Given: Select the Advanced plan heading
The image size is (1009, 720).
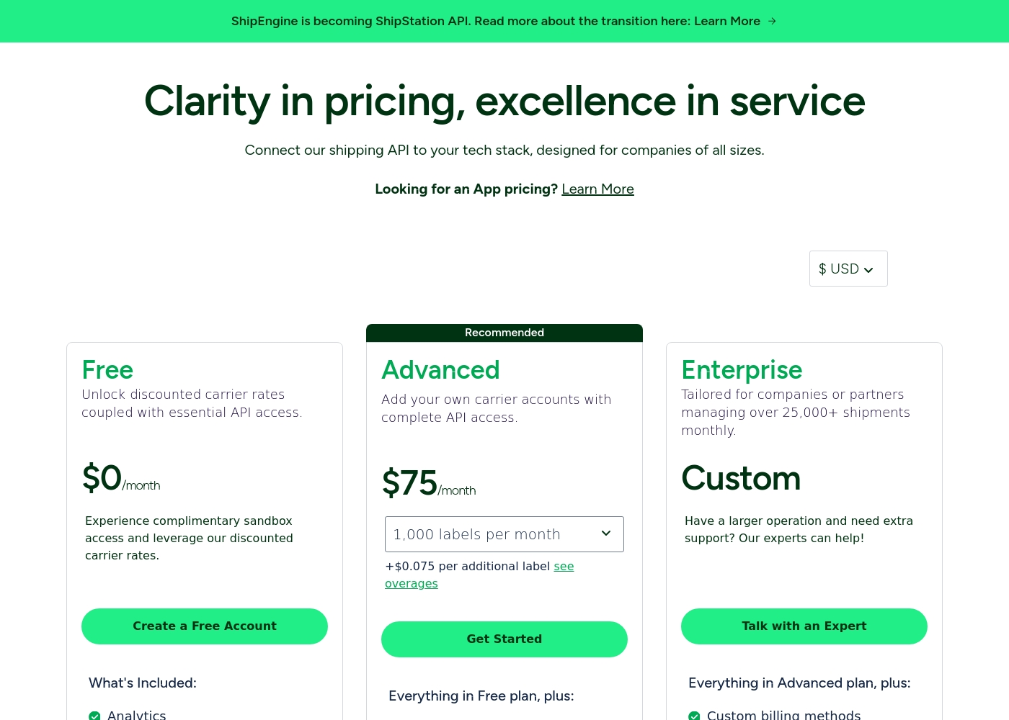Looking at the screenshot, I should click(440, 370).
